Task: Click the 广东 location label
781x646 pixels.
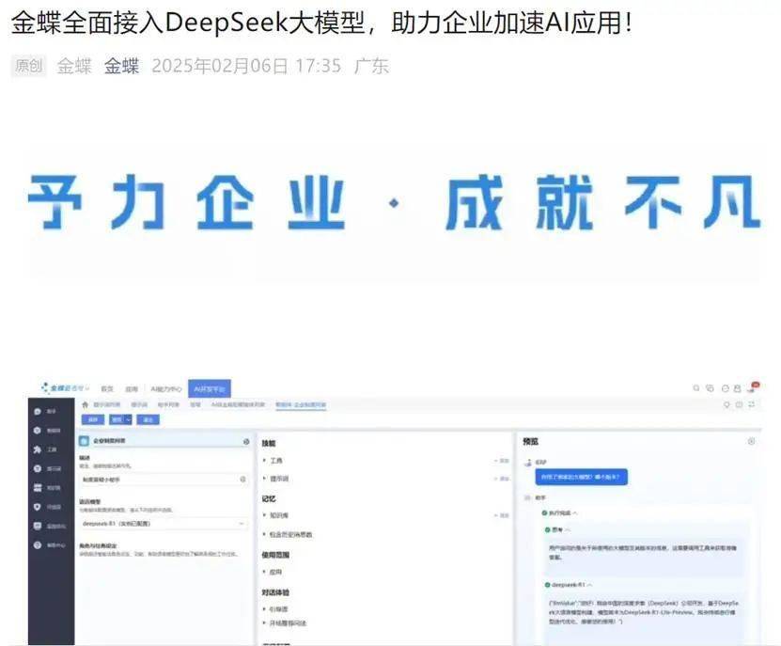Action: coord(371,66)
